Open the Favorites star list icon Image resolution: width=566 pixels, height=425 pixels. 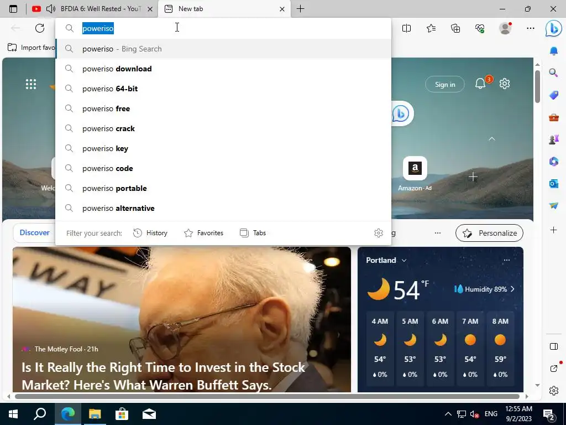pos(431,28)
